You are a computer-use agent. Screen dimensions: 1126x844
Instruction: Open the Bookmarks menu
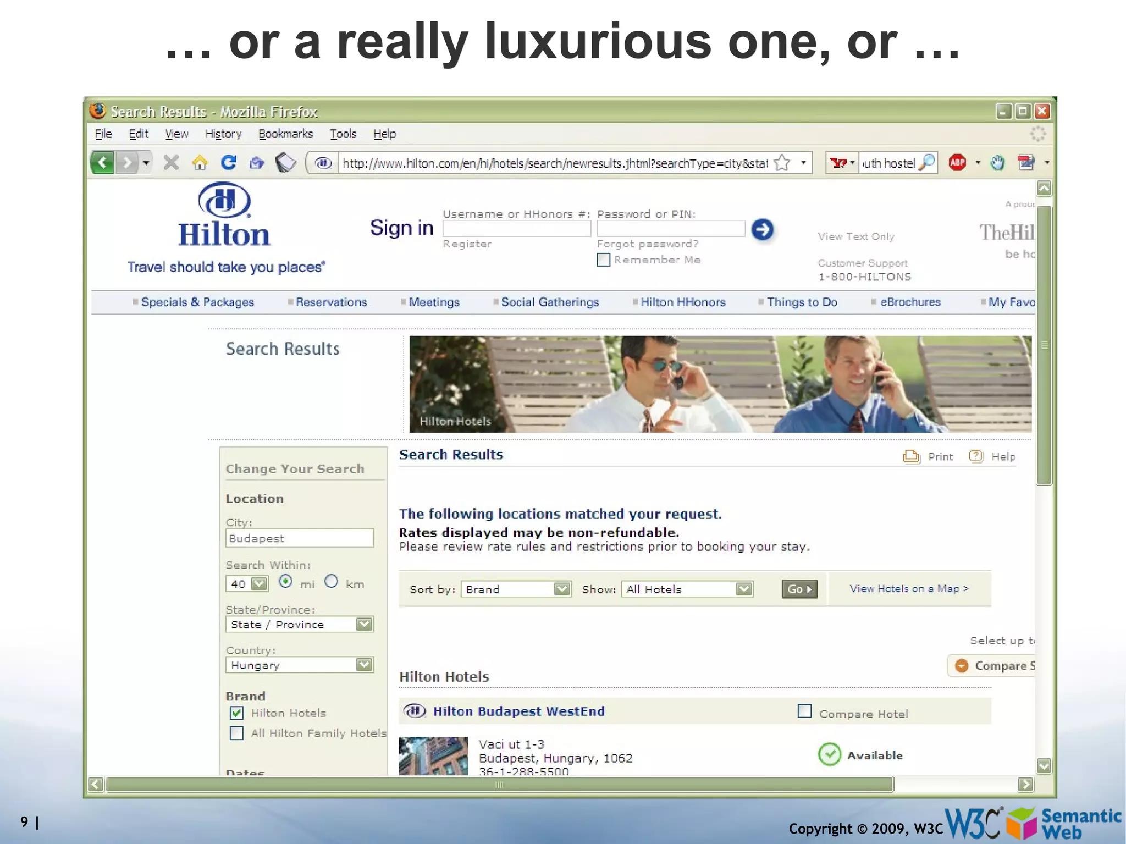pyautogui.click(x=285, y=134)
